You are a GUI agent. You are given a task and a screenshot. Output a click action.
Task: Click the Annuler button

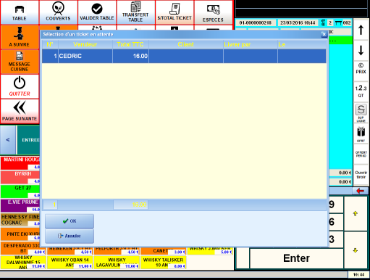pos(70,236)
